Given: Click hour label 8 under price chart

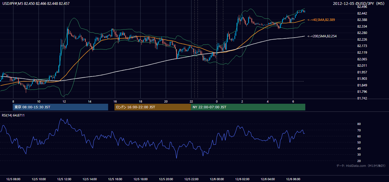Looking at the screenshot, I should click(13, 101).
